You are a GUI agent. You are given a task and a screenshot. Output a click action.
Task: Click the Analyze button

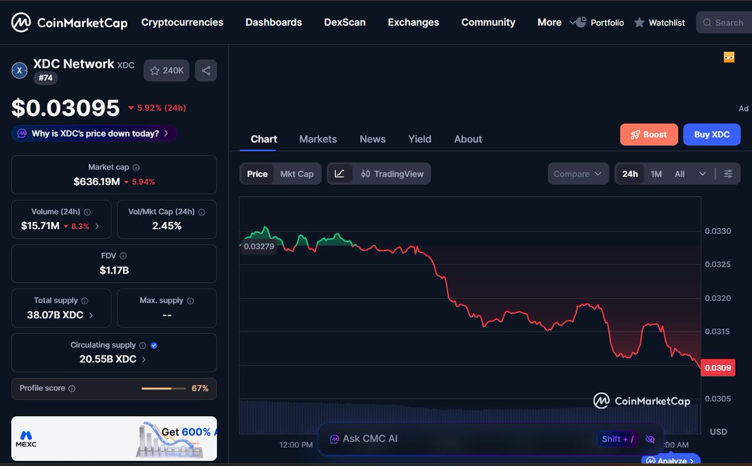(671, 460)
